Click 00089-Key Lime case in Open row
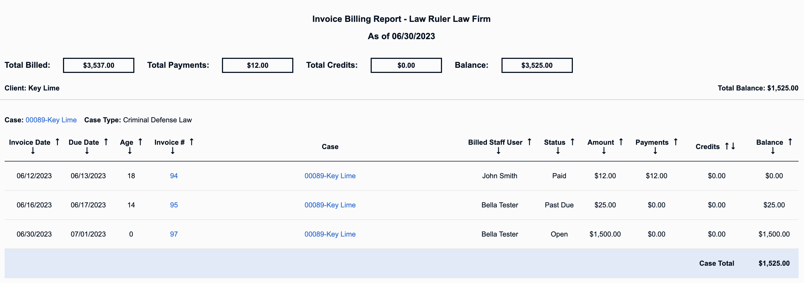 pos(330,234)
